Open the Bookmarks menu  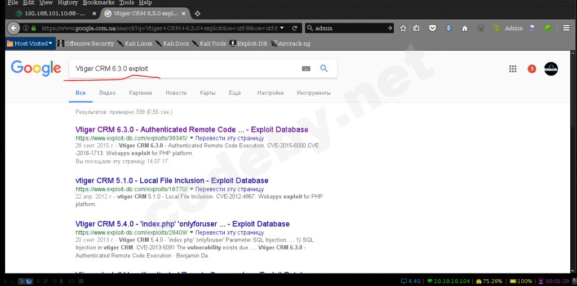coord(99,3)
